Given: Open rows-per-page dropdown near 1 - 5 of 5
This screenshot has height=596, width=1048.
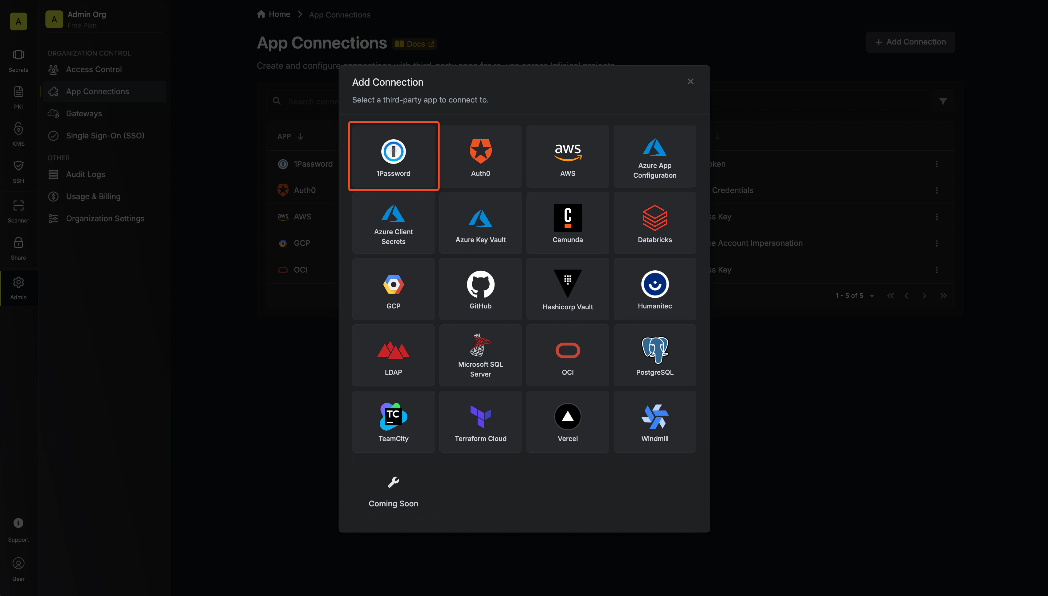Looking at the screenshot, I should click(871, 296).
